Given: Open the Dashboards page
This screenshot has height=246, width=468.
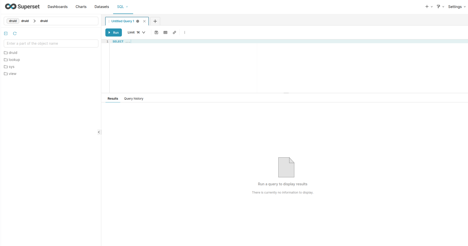Looking at the screenshot, I should coord(58,7).
